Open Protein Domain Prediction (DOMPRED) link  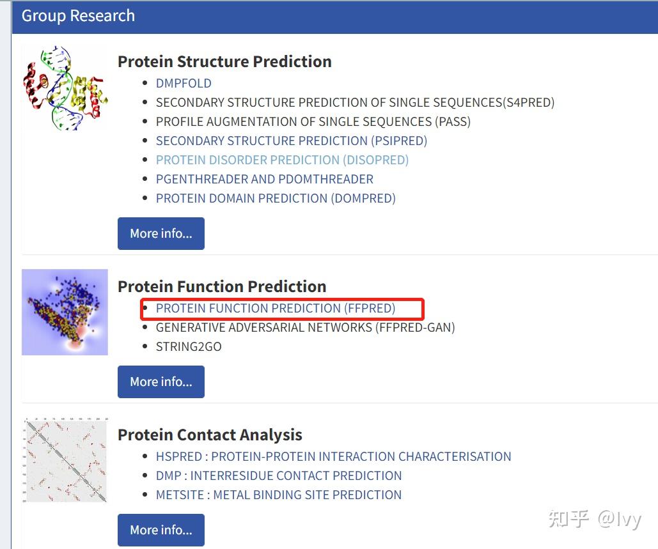276,198
